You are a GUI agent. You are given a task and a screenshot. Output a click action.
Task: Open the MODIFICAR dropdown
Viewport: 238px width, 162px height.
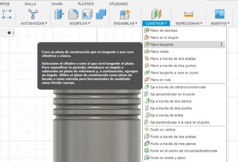click(80, 23)
